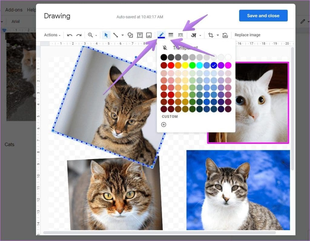Select the Word Art tool
Viewport: 310px width, 241px height.
click(194, 35)
